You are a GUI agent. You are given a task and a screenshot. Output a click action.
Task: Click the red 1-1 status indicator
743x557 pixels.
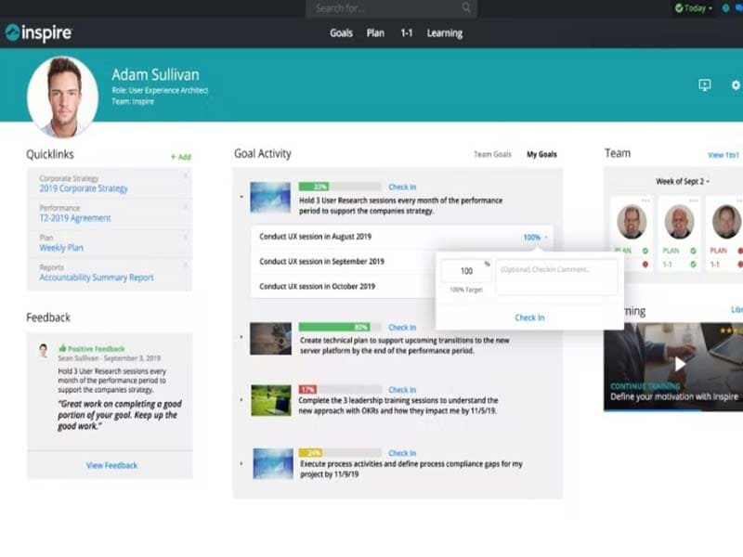coord(645,263)
